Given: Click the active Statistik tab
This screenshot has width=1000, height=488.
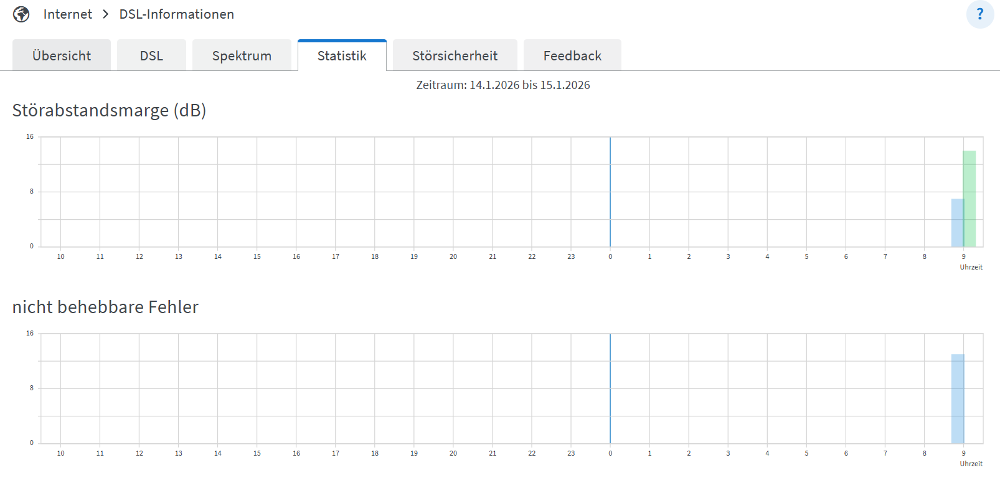Looking at the screenshot, I should [x=342, y=56].
